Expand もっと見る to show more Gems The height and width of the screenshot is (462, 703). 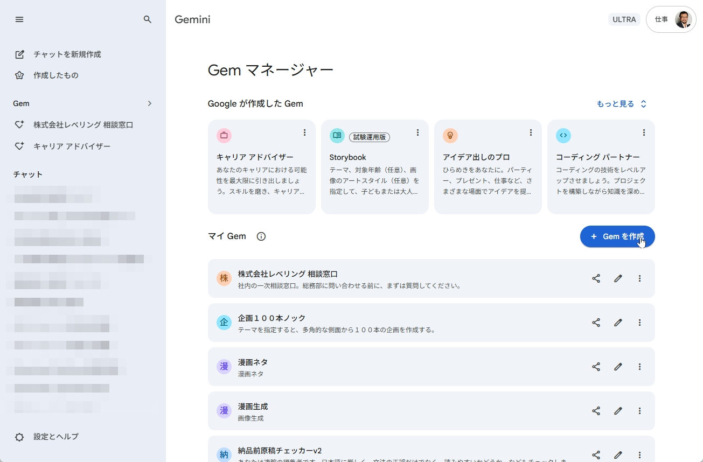click(x=622, y=104)
